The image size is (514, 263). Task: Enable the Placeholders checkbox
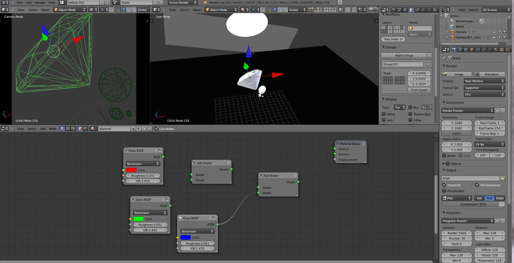(x=444, y=191)
